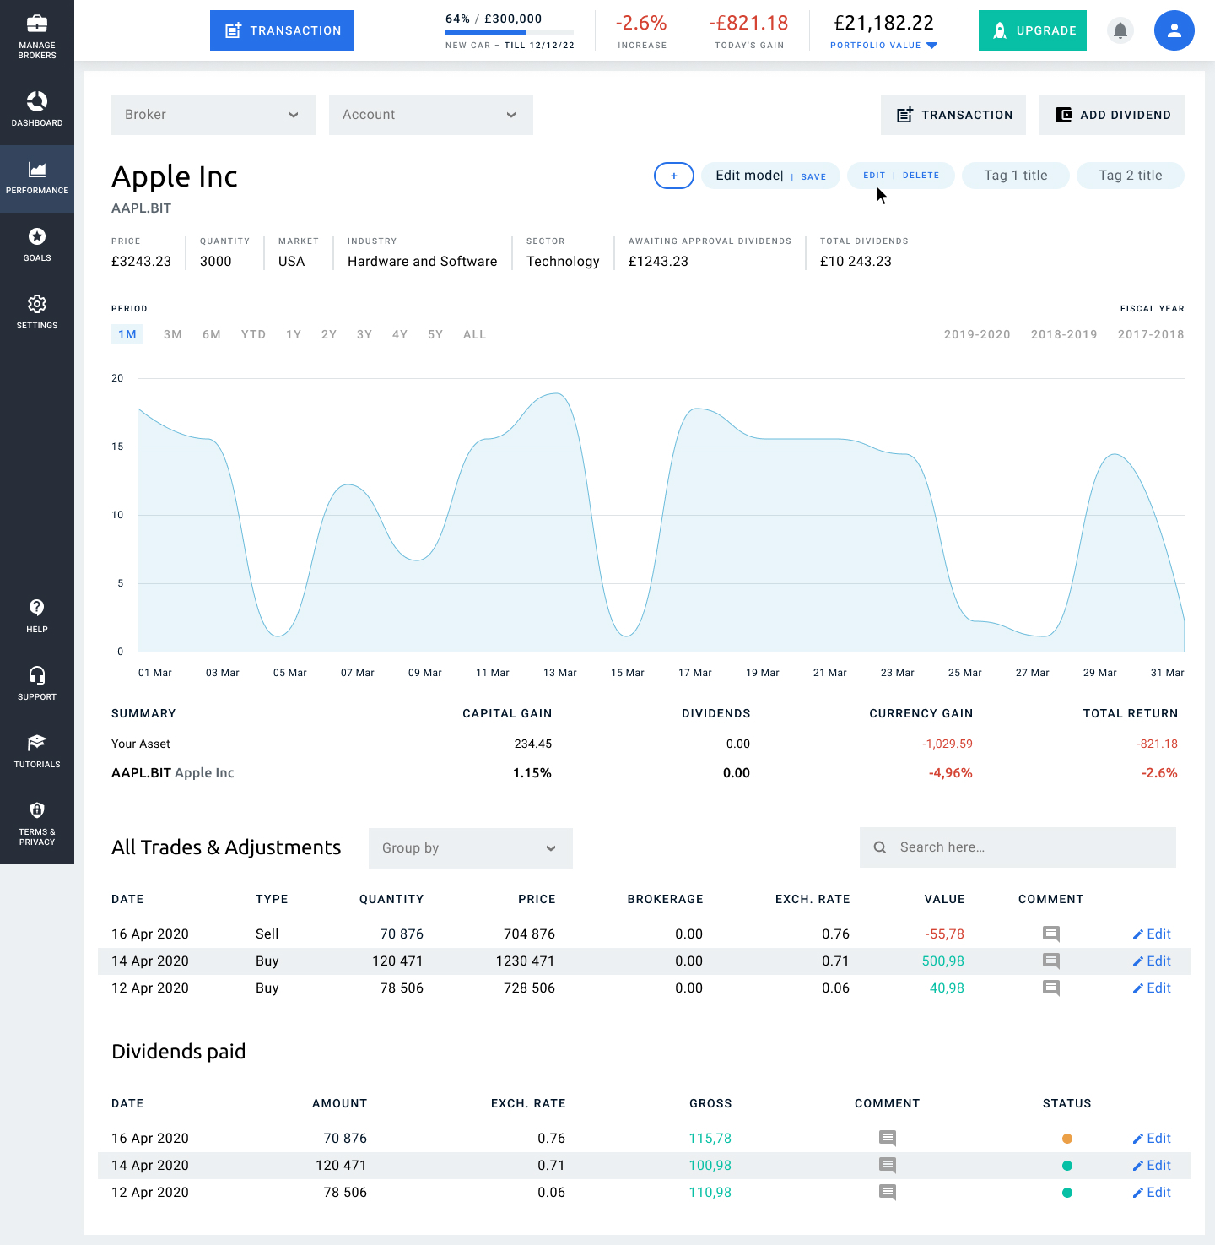
Task: Click total dividends value £10 243.23
Action: tap(856, 262)
